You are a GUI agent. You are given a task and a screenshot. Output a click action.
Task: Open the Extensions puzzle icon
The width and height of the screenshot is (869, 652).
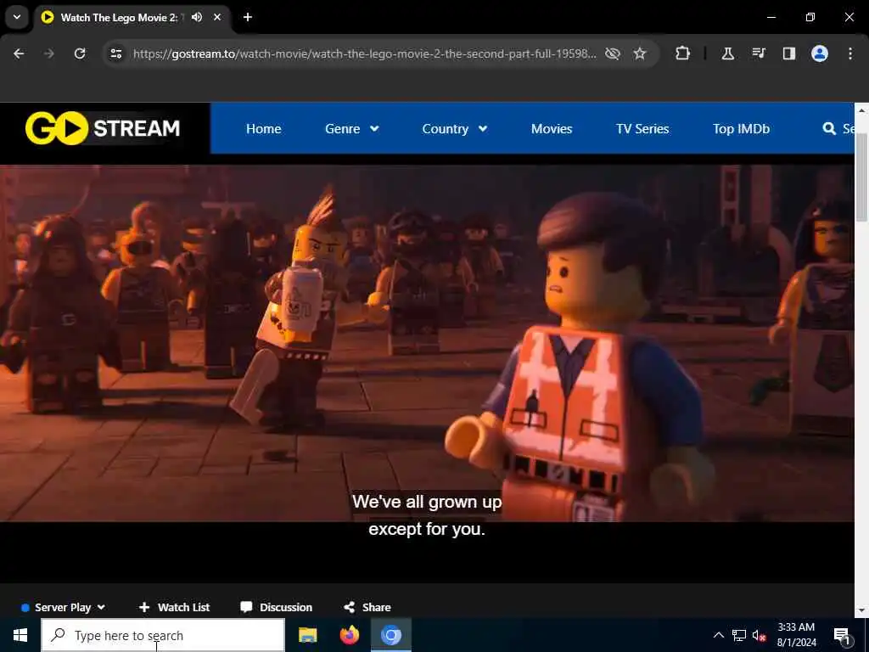point(683,53)
